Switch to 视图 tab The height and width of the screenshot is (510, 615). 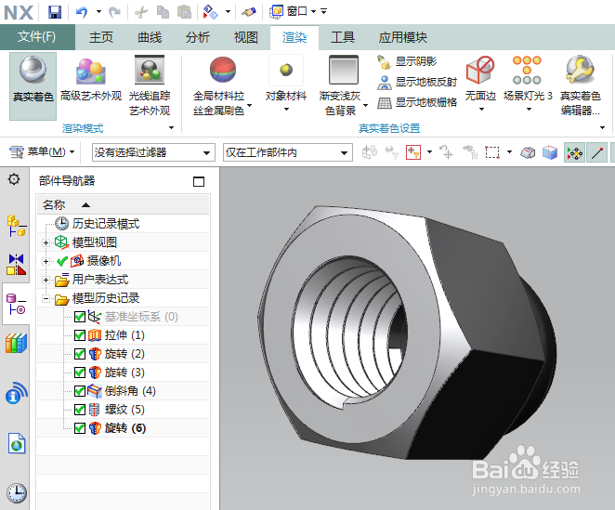pos(246,38)
